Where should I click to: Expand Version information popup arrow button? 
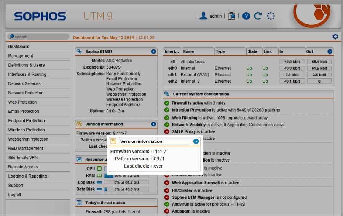tap(196, 141)
